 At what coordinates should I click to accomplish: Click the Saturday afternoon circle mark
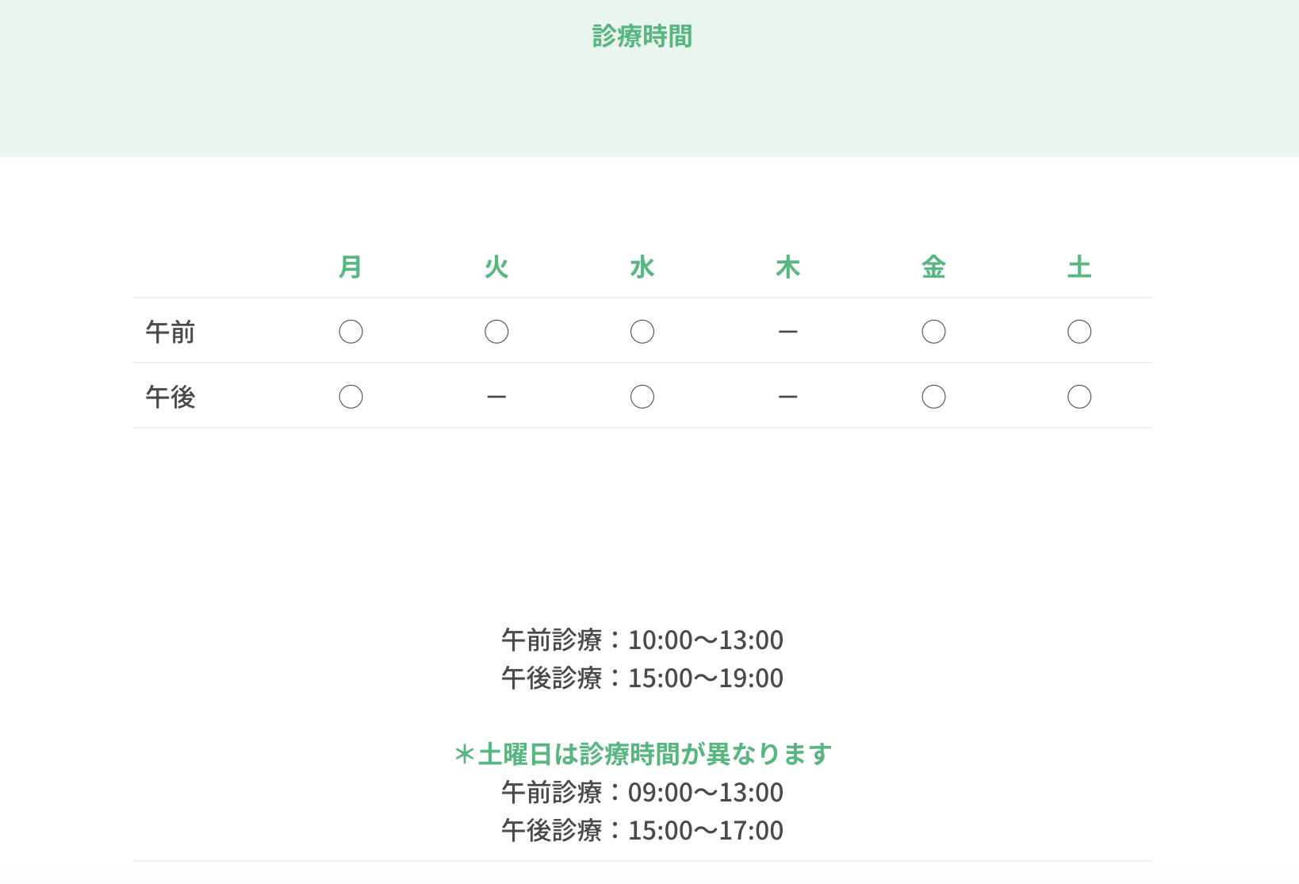pyautogui.click(x=1079, y=397)
